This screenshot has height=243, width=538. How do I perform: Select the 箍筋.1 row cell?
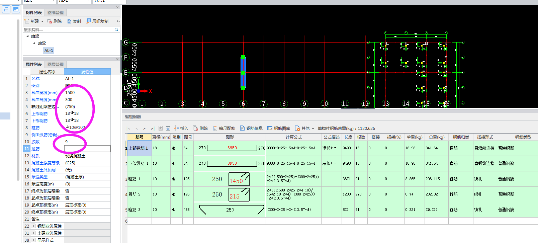[140, 179]
